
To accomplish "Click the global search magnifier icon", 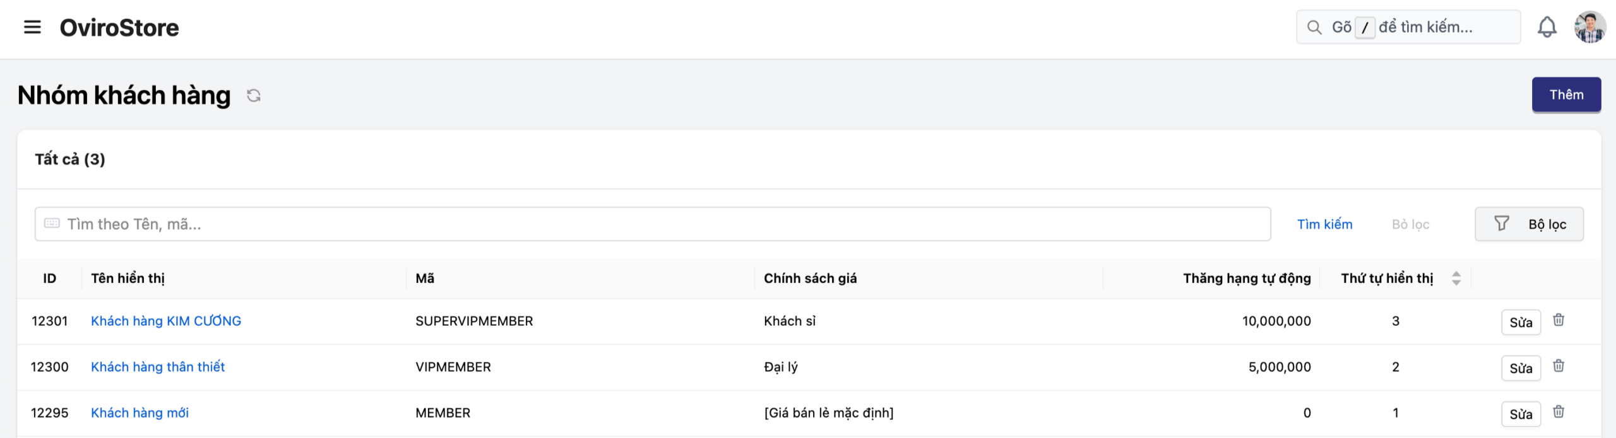I will tap(1314, 27).
